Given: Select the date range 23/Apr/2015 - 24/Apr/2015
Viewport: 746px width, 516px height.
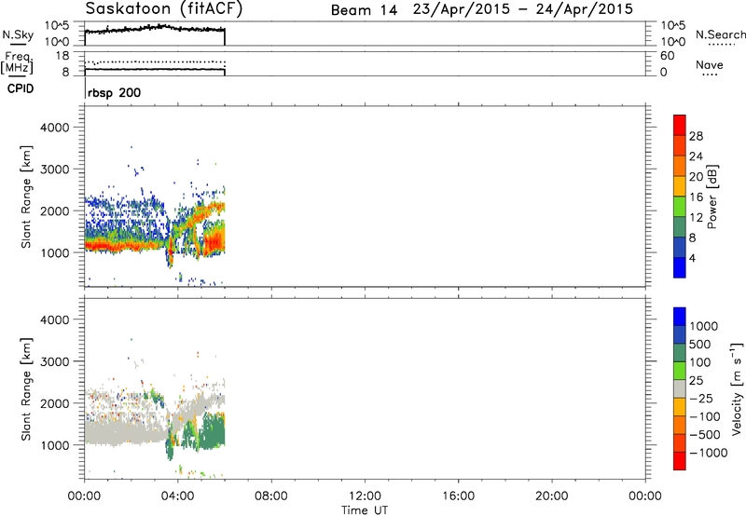Looking at the screenshot, I should [x=523, y=9].
